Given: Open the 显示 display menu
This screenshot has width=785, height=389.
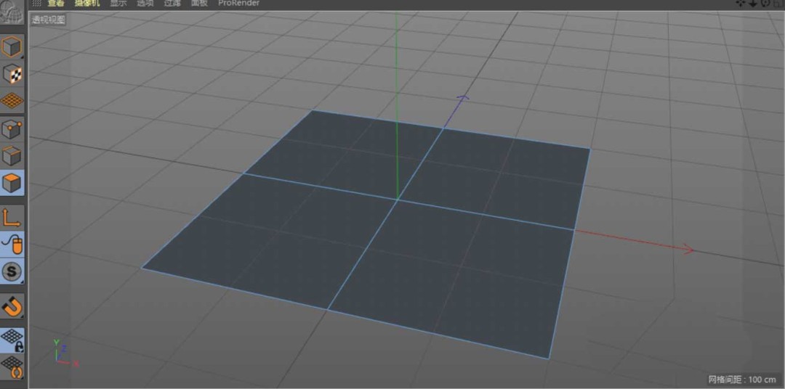Looking at the screenshot, I should point(118,4).
